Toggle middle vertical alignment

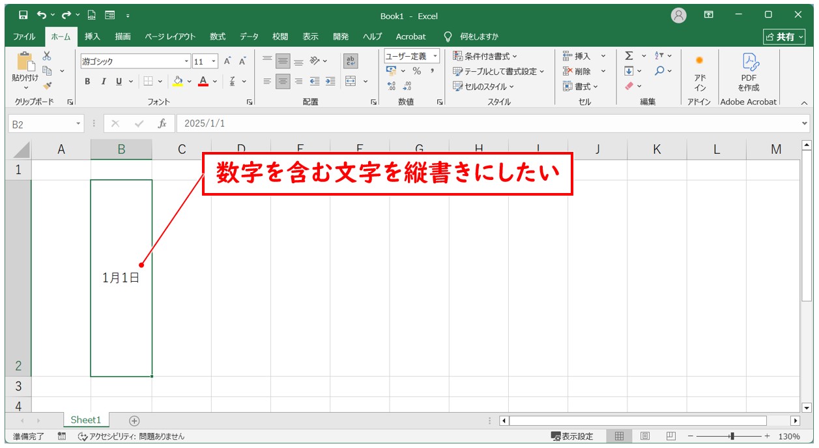[283, 61]
